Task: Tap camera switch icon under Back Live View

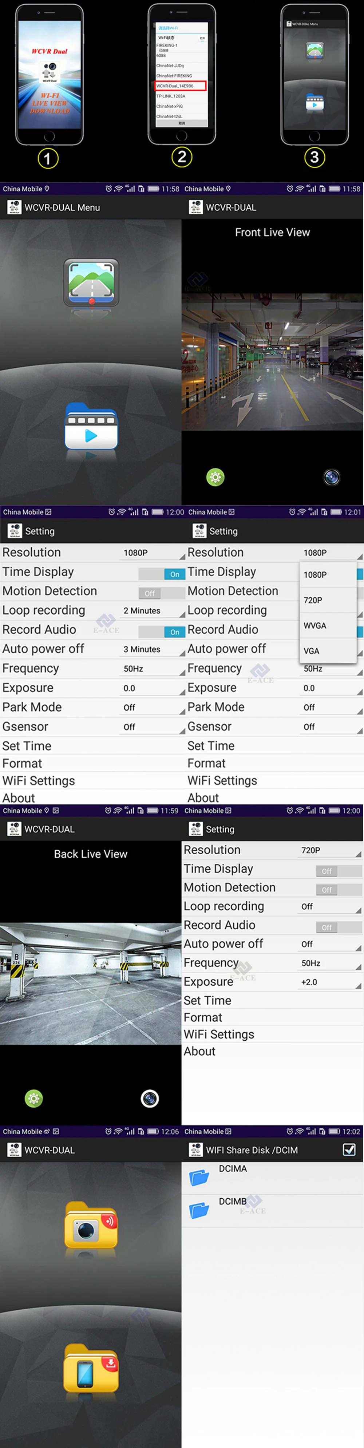Action: click(150, 1098)
